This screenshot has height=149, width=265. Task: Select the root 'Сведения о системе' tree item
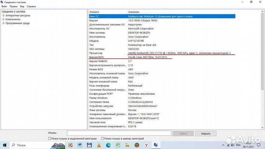(14, 11)
